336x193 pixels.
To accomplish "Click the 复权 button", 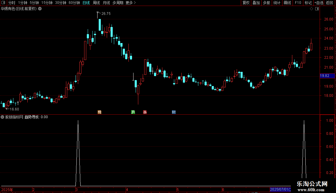I will (x=246, y=3).
